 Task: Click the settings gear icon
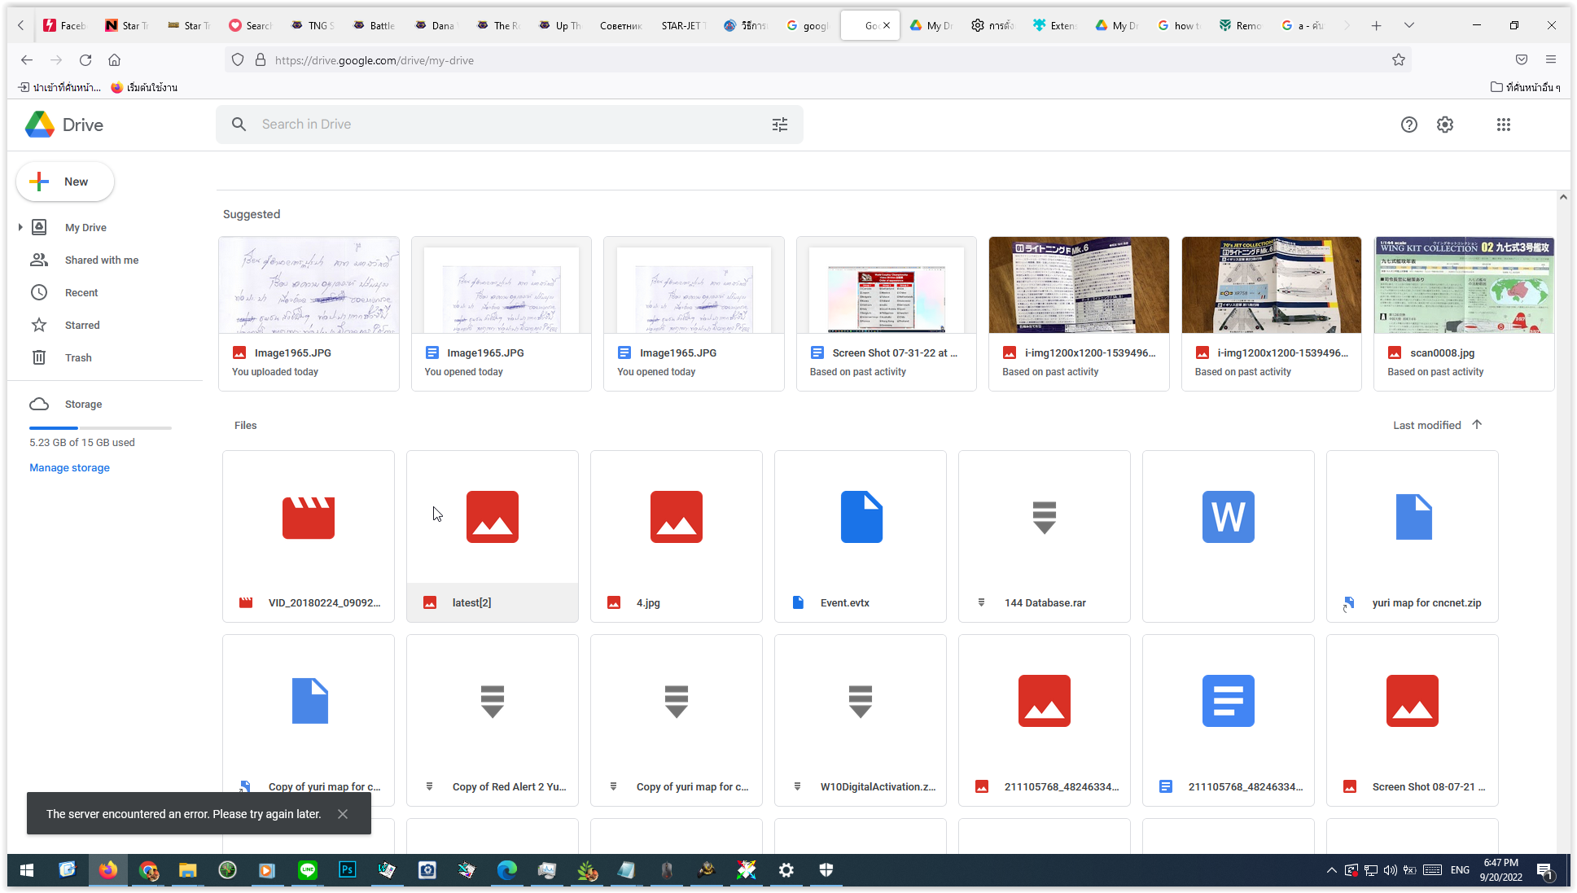1445,125
